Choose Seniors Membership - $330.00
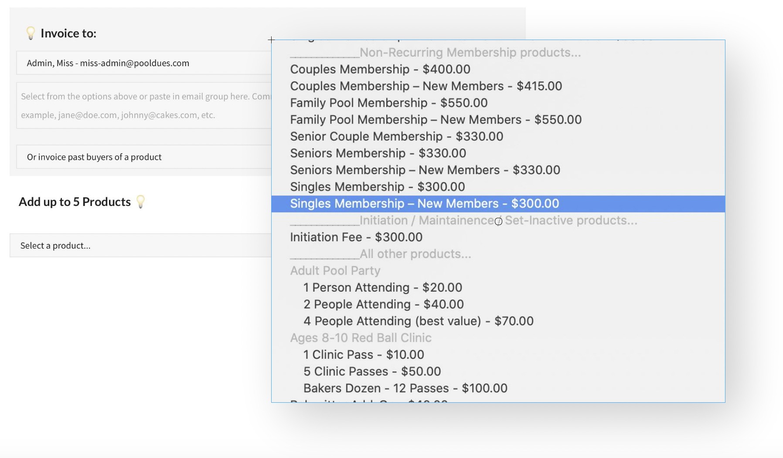783x458 pixels. tap(378, 153)
